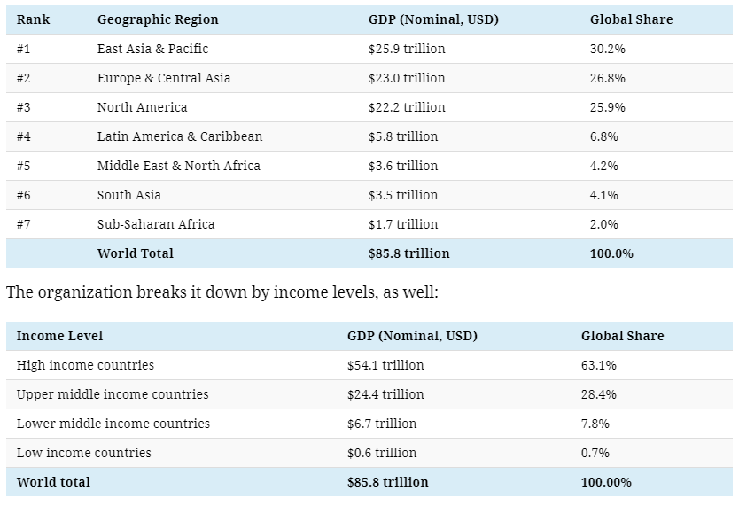Select the $6.7 trillion GDP value
Image resolution: width=739 pixels, height=506 pixels.
[x=382, y=424]
